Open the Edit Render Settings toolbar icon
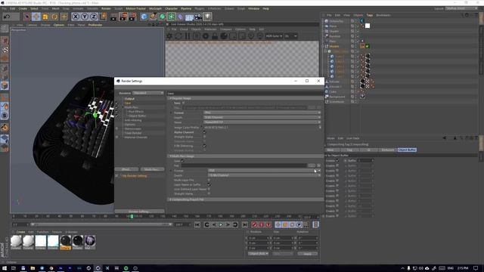This screenshot has width=484, height=272. pyautogui.click(x=133, y=17)
